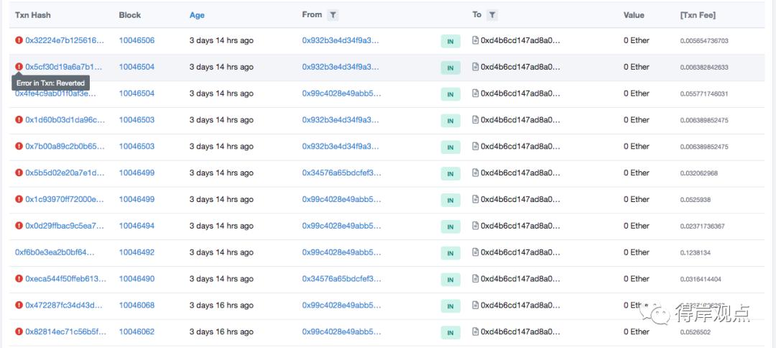Open transaction 0x5b5d02e20a7e1d
The width and height of the screenshot is (776, 348).
point(65,173)
